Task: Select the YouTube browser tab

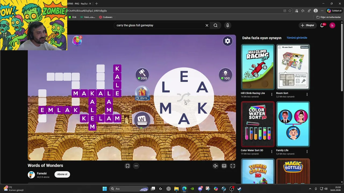Action: [x=78, y=3]
